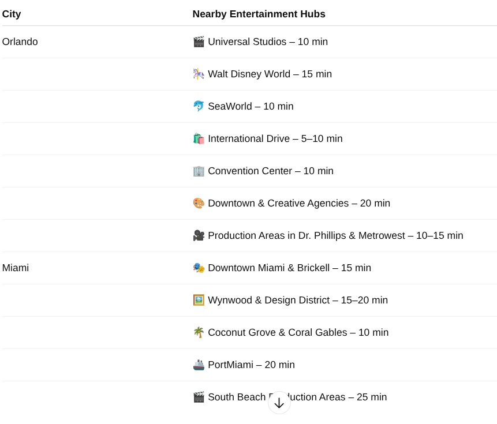This screenshot has height=424, width=497.
Task: Click the ship icon next to PortMiami
Action: pyautogui.click(x=199, y=365)
